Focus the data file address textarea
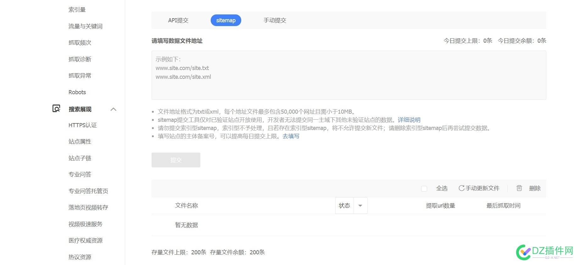The width and height of the screenshot is (579, 265). (x=349, y=75)
